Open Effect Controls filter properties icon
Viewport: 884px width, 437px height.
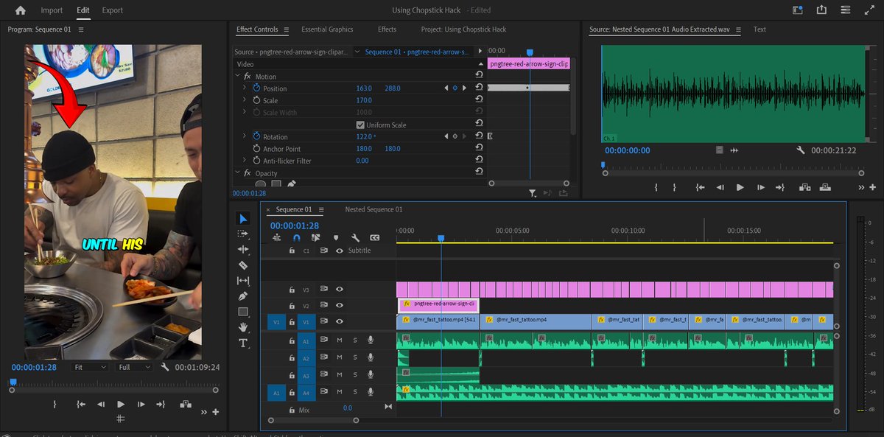point(533,193)
